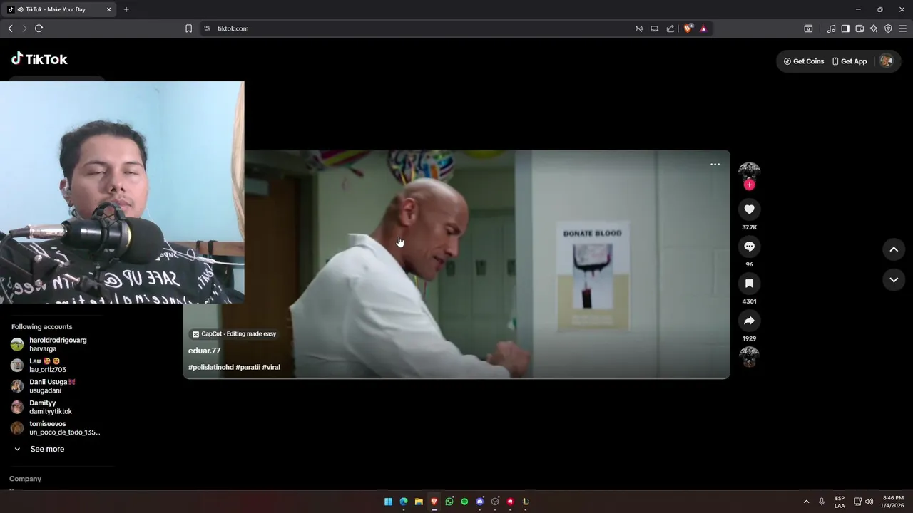The height and width of the screenshot is (513, 913).
Task: Open comments on the video
Action: (x=749, y=247)
